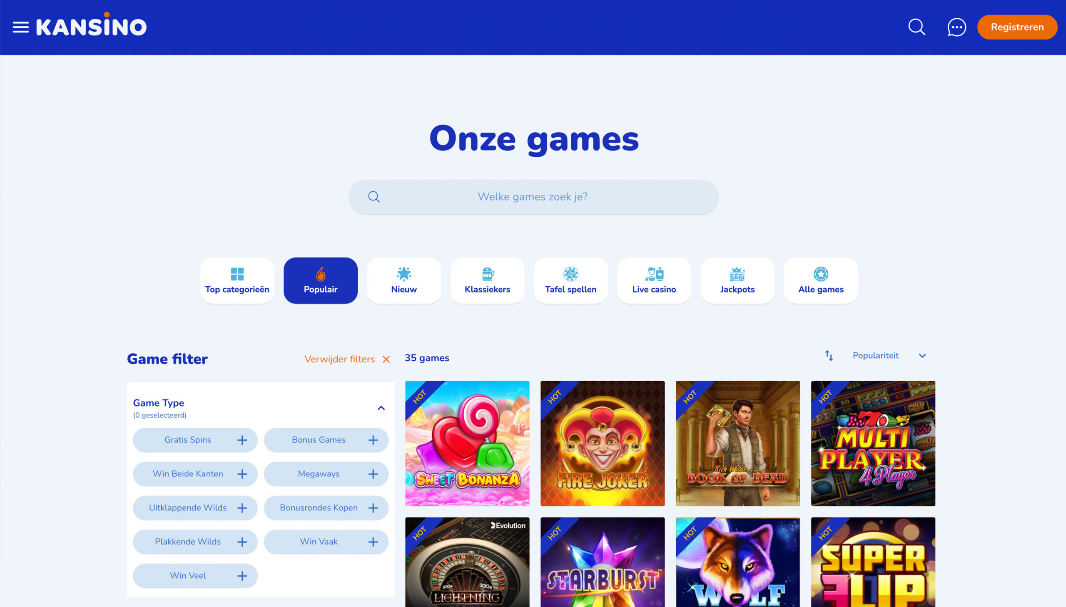1066x607 pixels.
Task: Select the Top categorieën grid icon
Action: pos(237,274)
